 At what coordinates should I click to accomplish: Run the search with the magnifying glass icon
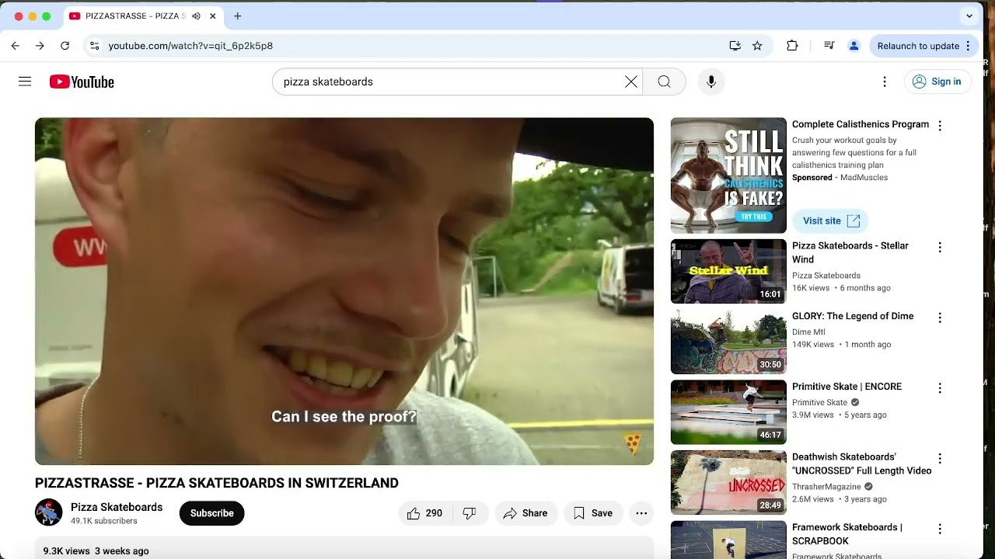click(x=664, y=81)
